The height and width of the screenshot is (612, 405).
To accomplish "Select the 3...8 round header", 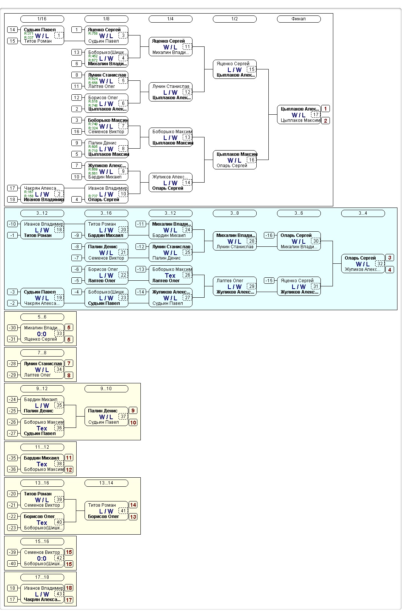I will [234, 213].
